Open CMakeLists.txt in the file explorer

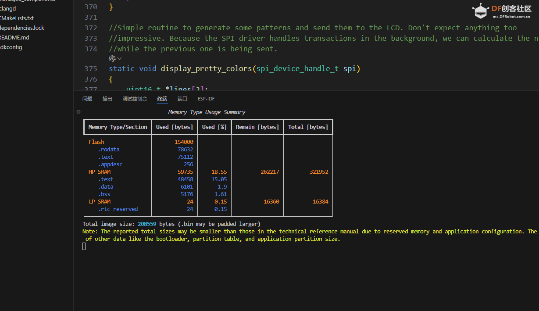pos(17,18)
